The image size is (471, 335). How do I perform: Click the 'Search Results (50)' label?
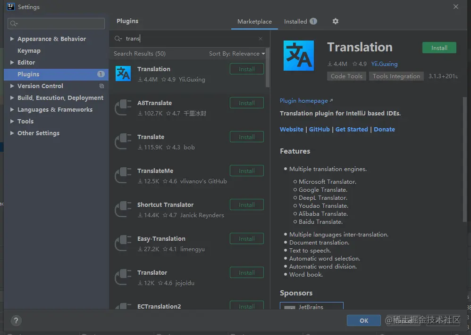point(140,53)
